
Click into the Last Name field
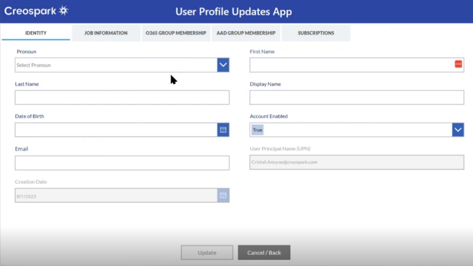(122, 98)
